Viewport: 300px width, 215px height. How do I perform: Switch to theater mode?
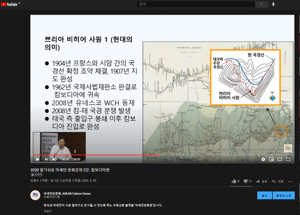pyautogui.click(x=280, y=159)
